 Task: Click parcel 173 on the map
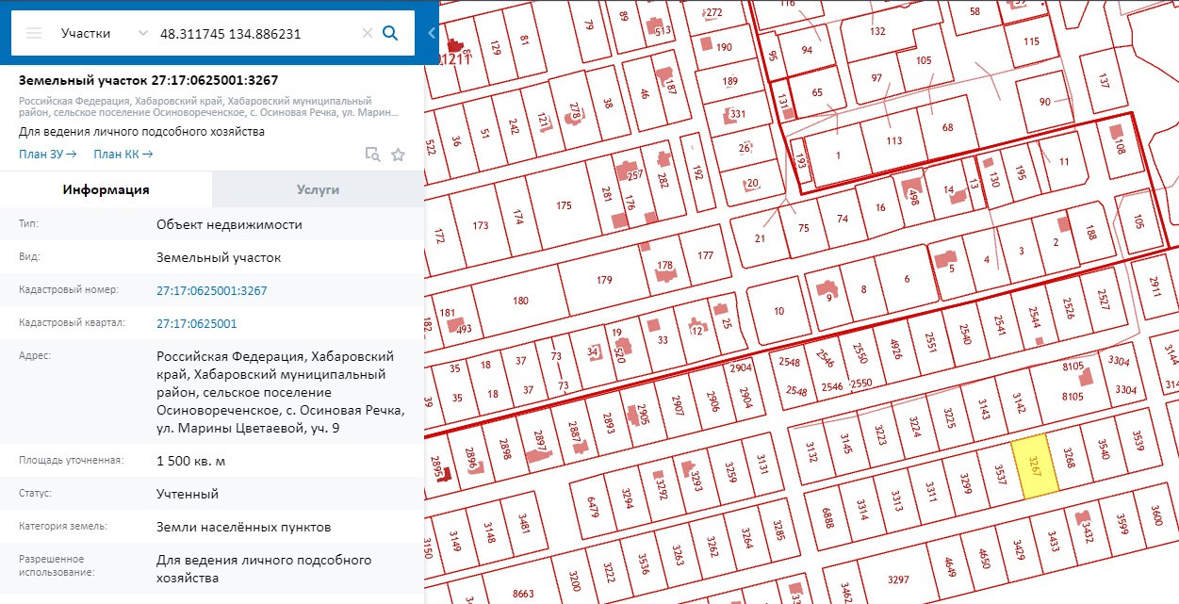[481, 226]
